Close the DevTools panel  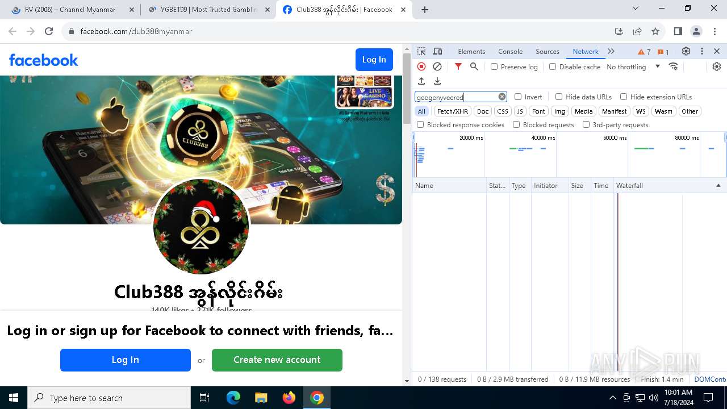coord(717,51)
